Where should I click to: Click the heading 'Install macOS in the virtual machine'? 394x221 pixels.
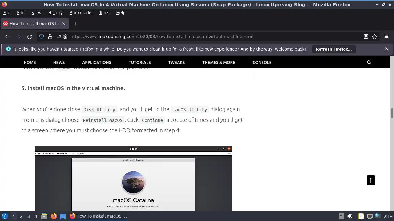[x=73, y=88]
